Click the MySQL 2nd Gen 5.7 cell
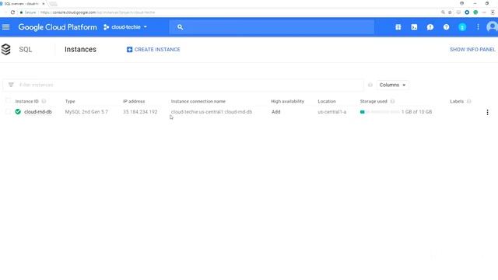This screenshot has height=280, width=498. pos(86,112)
